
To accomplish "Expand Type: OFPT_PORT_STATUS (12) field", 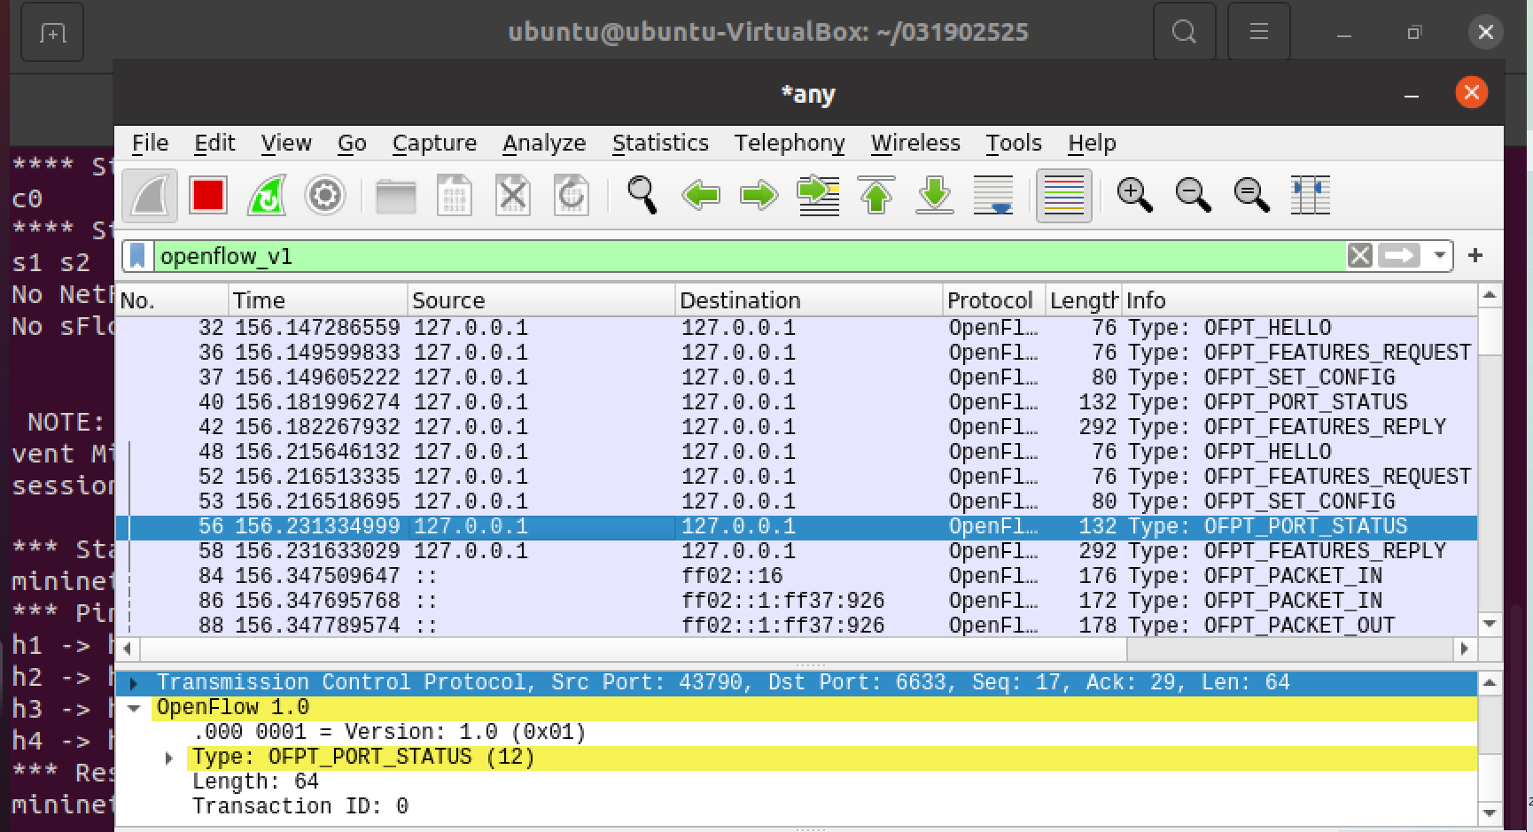I will 169,758.
